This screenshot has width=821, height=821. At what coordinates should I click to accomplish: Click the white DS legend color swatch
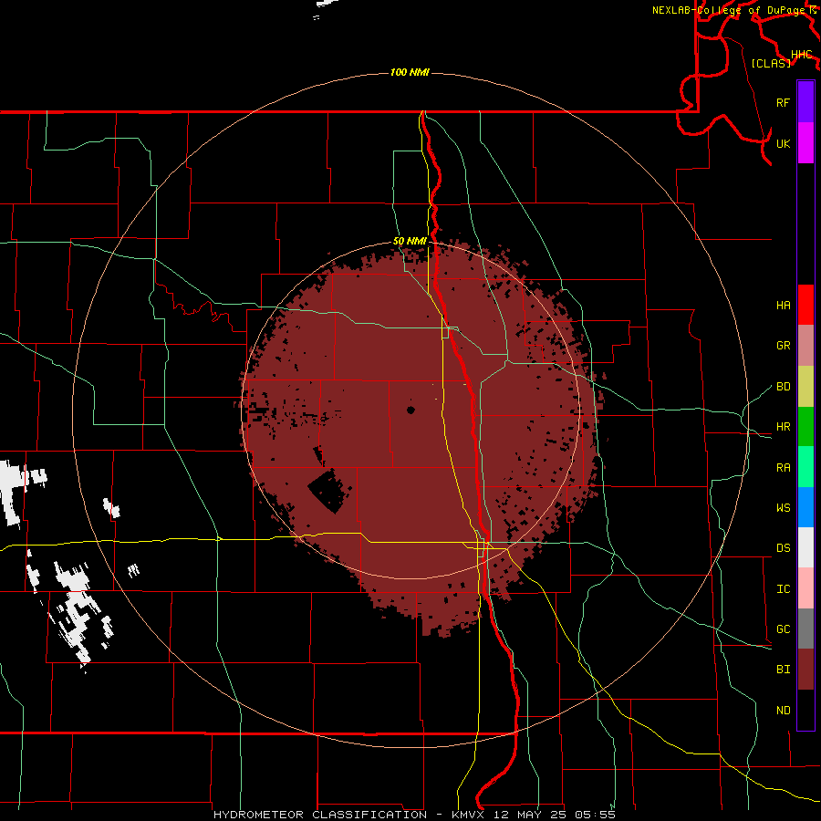pos(805,547)
